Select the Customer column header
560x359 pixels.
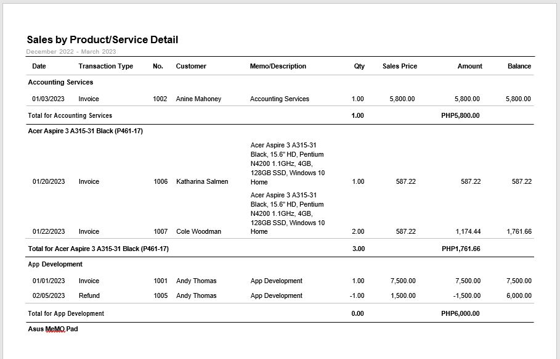[191, 66]
